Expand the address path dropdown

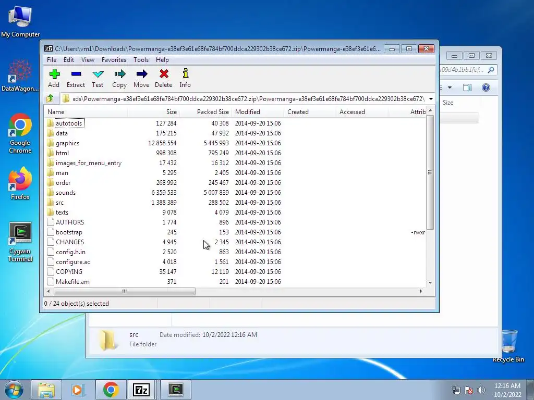pyautogui.click(x=431, y=99)
